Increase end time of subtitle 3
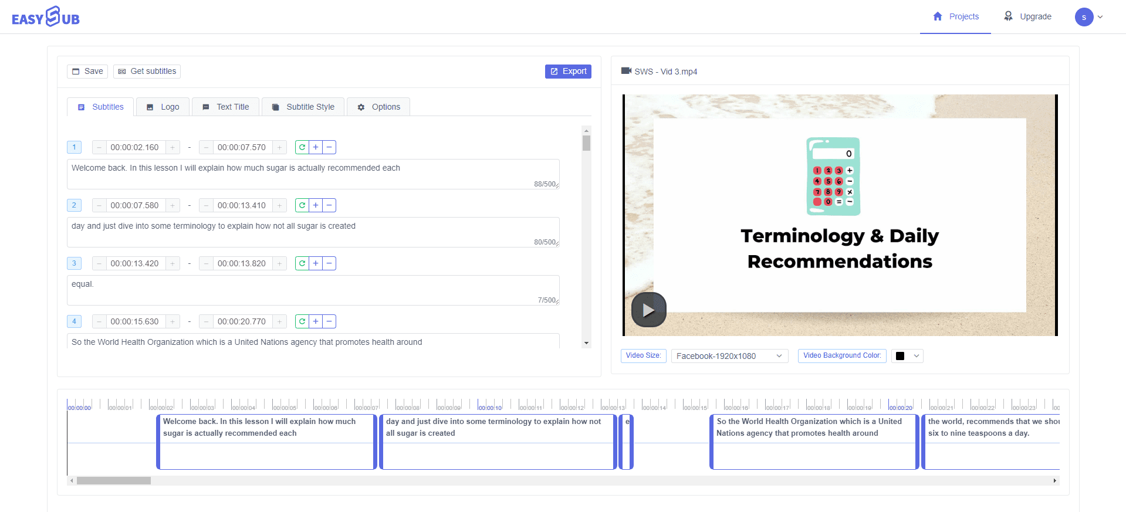 280,263
